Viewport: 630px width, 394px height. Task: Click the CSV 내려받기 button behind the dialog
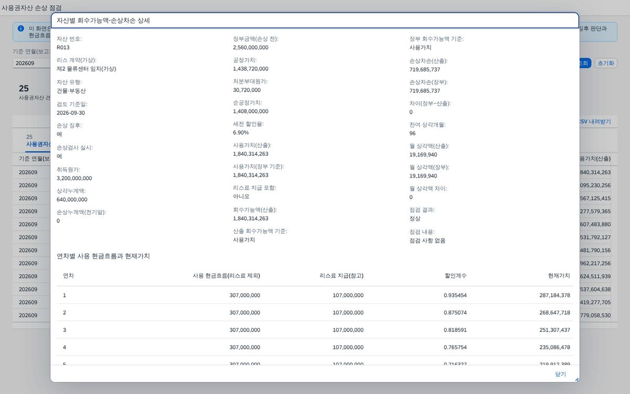coord(595,121)
